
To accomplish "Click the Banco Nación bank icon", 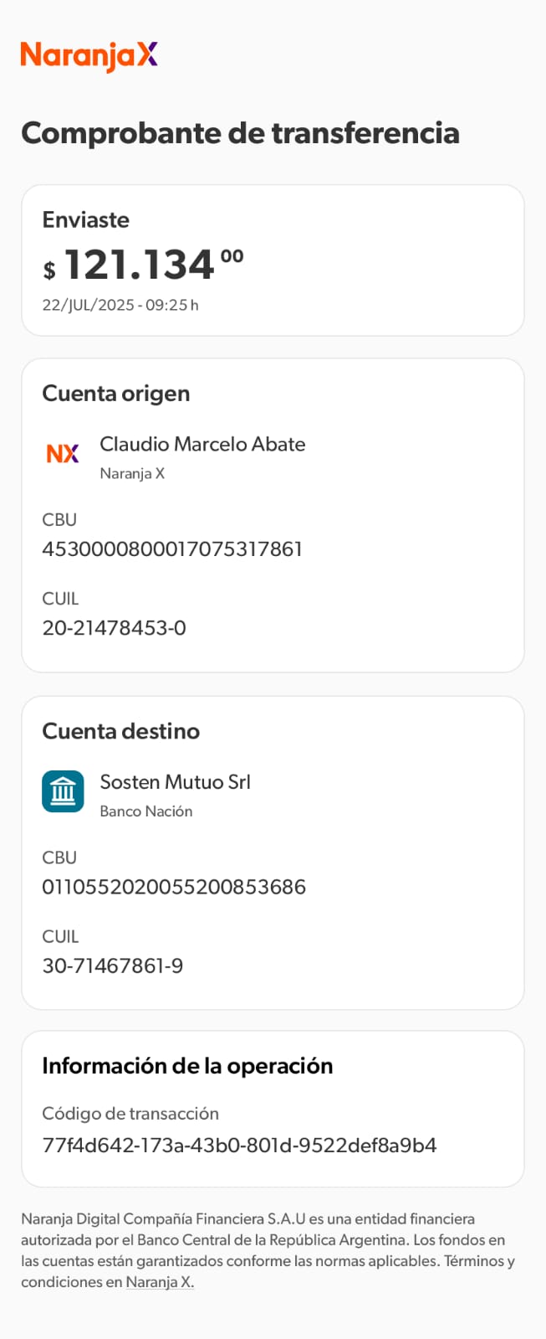I will (63, 791).
